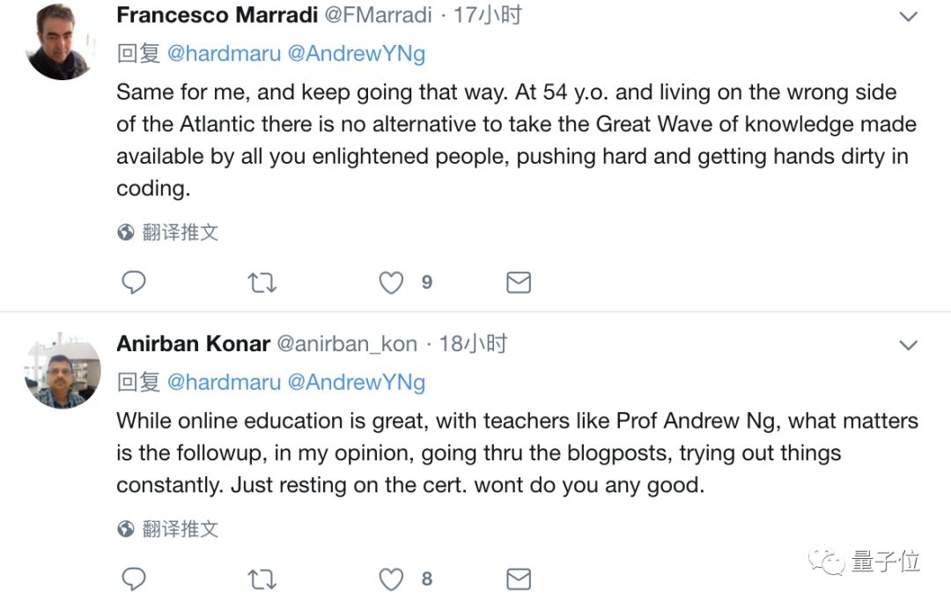This screenshot has height=603, width=951.
Task: Open Anirban Konar's profile picture
Action: point(62,371)
